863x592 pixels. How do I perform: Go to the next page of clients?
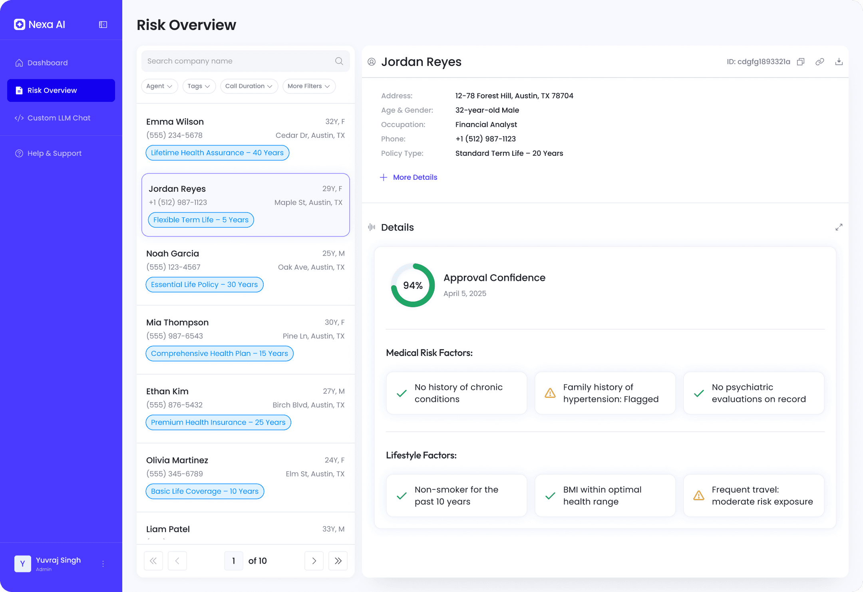click(x=314, y=561)
